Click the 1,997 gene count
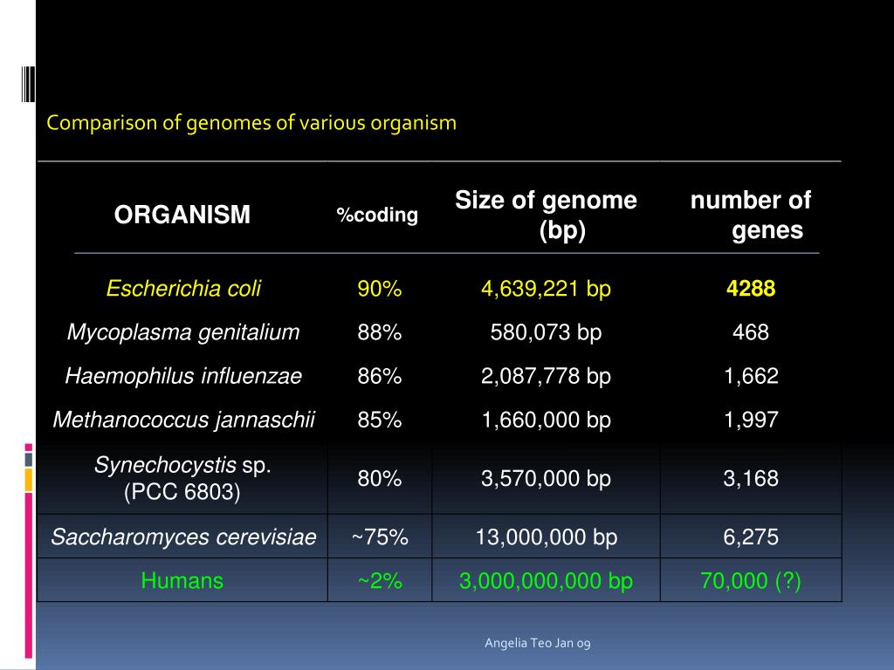 (751, 420)
